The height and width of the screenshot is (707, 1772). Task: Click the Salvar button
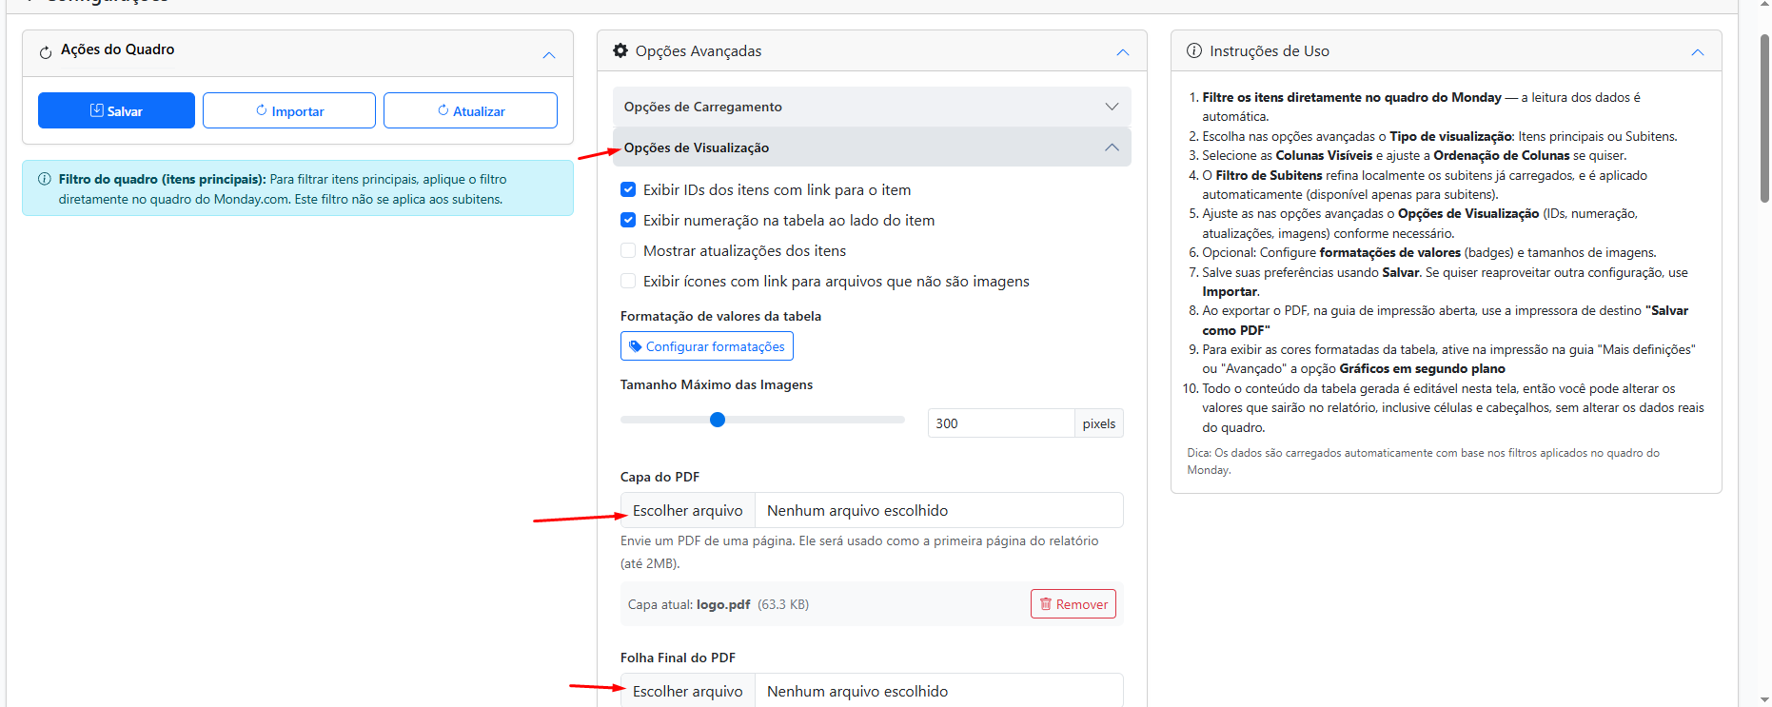pos(116,110)
